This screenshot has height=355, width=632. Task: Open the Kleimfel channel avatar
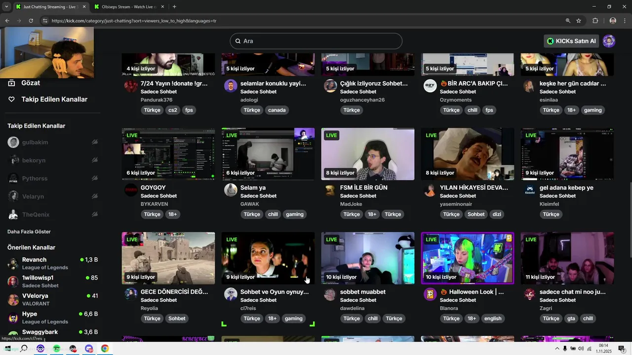point(530,190)
